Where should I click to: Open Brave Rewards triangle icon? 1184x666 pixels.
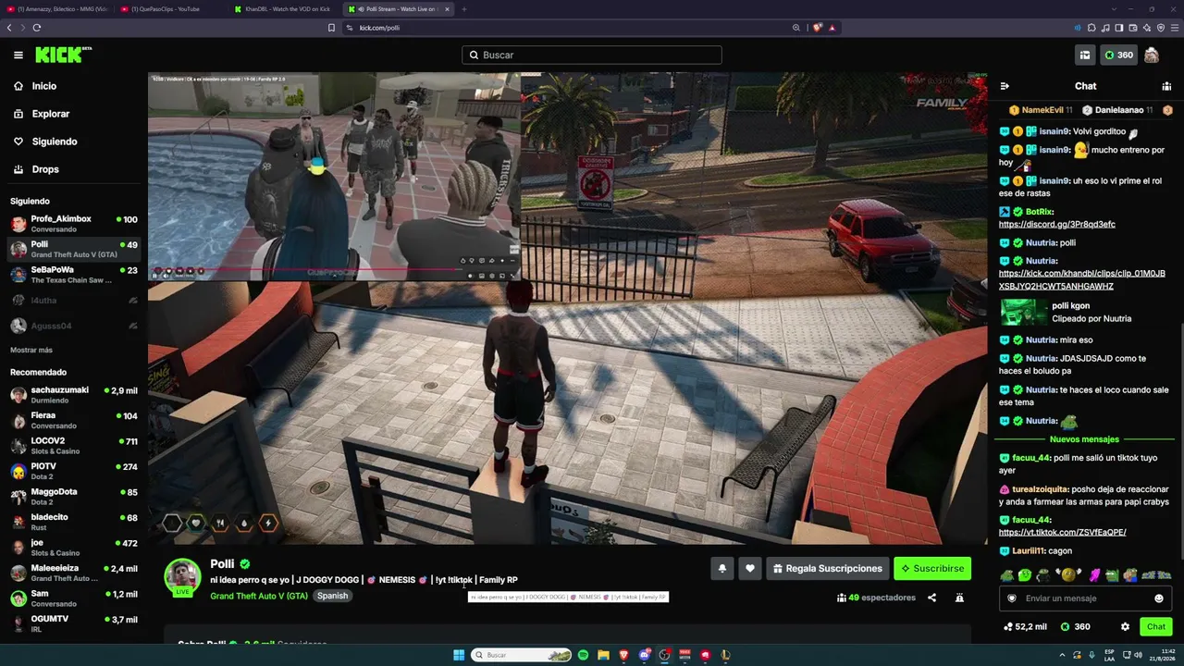tap(832, 28)
